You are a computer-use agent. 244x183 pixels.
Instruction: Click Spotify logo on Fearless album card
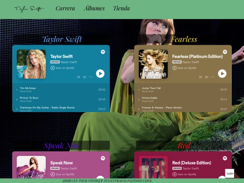[x=225, y=52]
